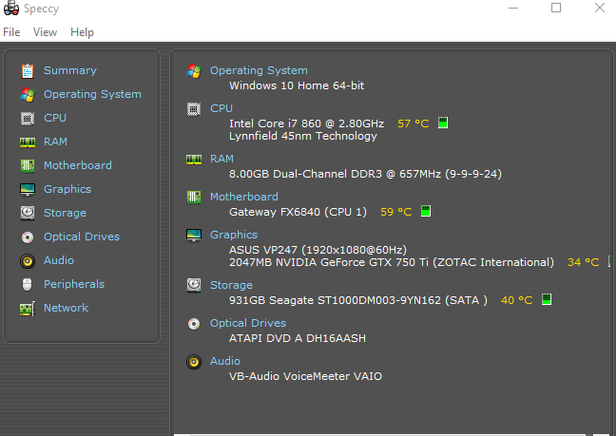Open the Help menu
616x436 pixels.
tap(82, 32)
